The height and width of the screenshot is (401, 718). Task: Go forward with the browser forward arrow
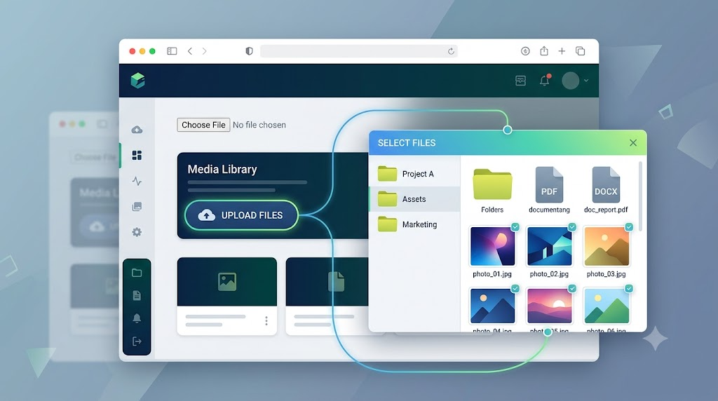(205, 50)
